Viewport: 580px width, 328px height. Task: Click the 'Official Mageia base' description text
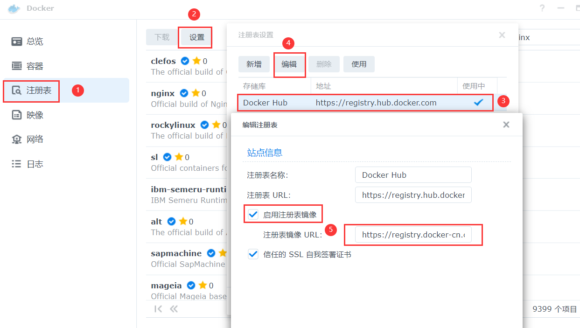(x=189, y=296)
